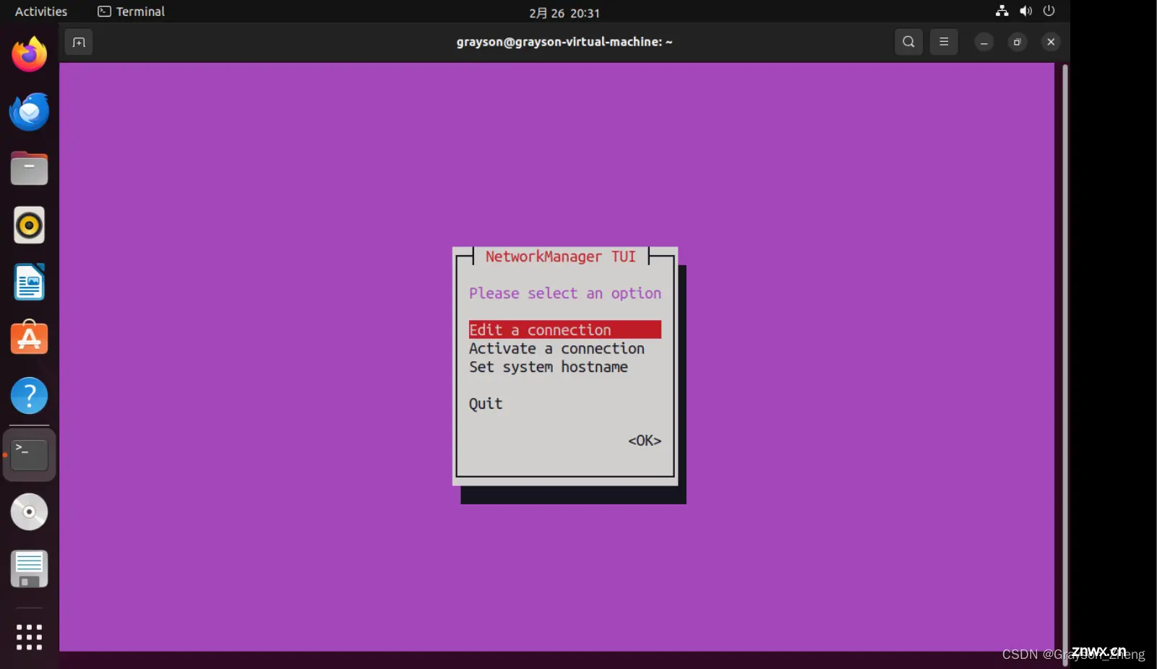Select Set system hostname

pos(549,367)
